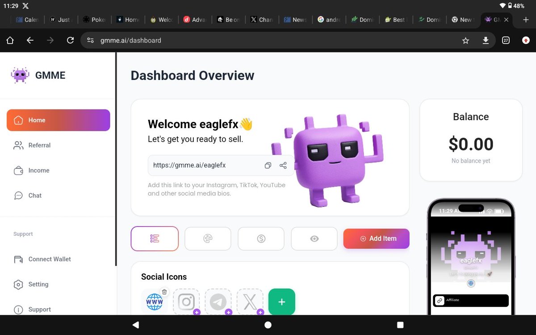Image resolution: width=536 pixels, height=335 pixels.
Task: Copy the gmme.ai/eaglefx profile link
Action: pos(268,165)
